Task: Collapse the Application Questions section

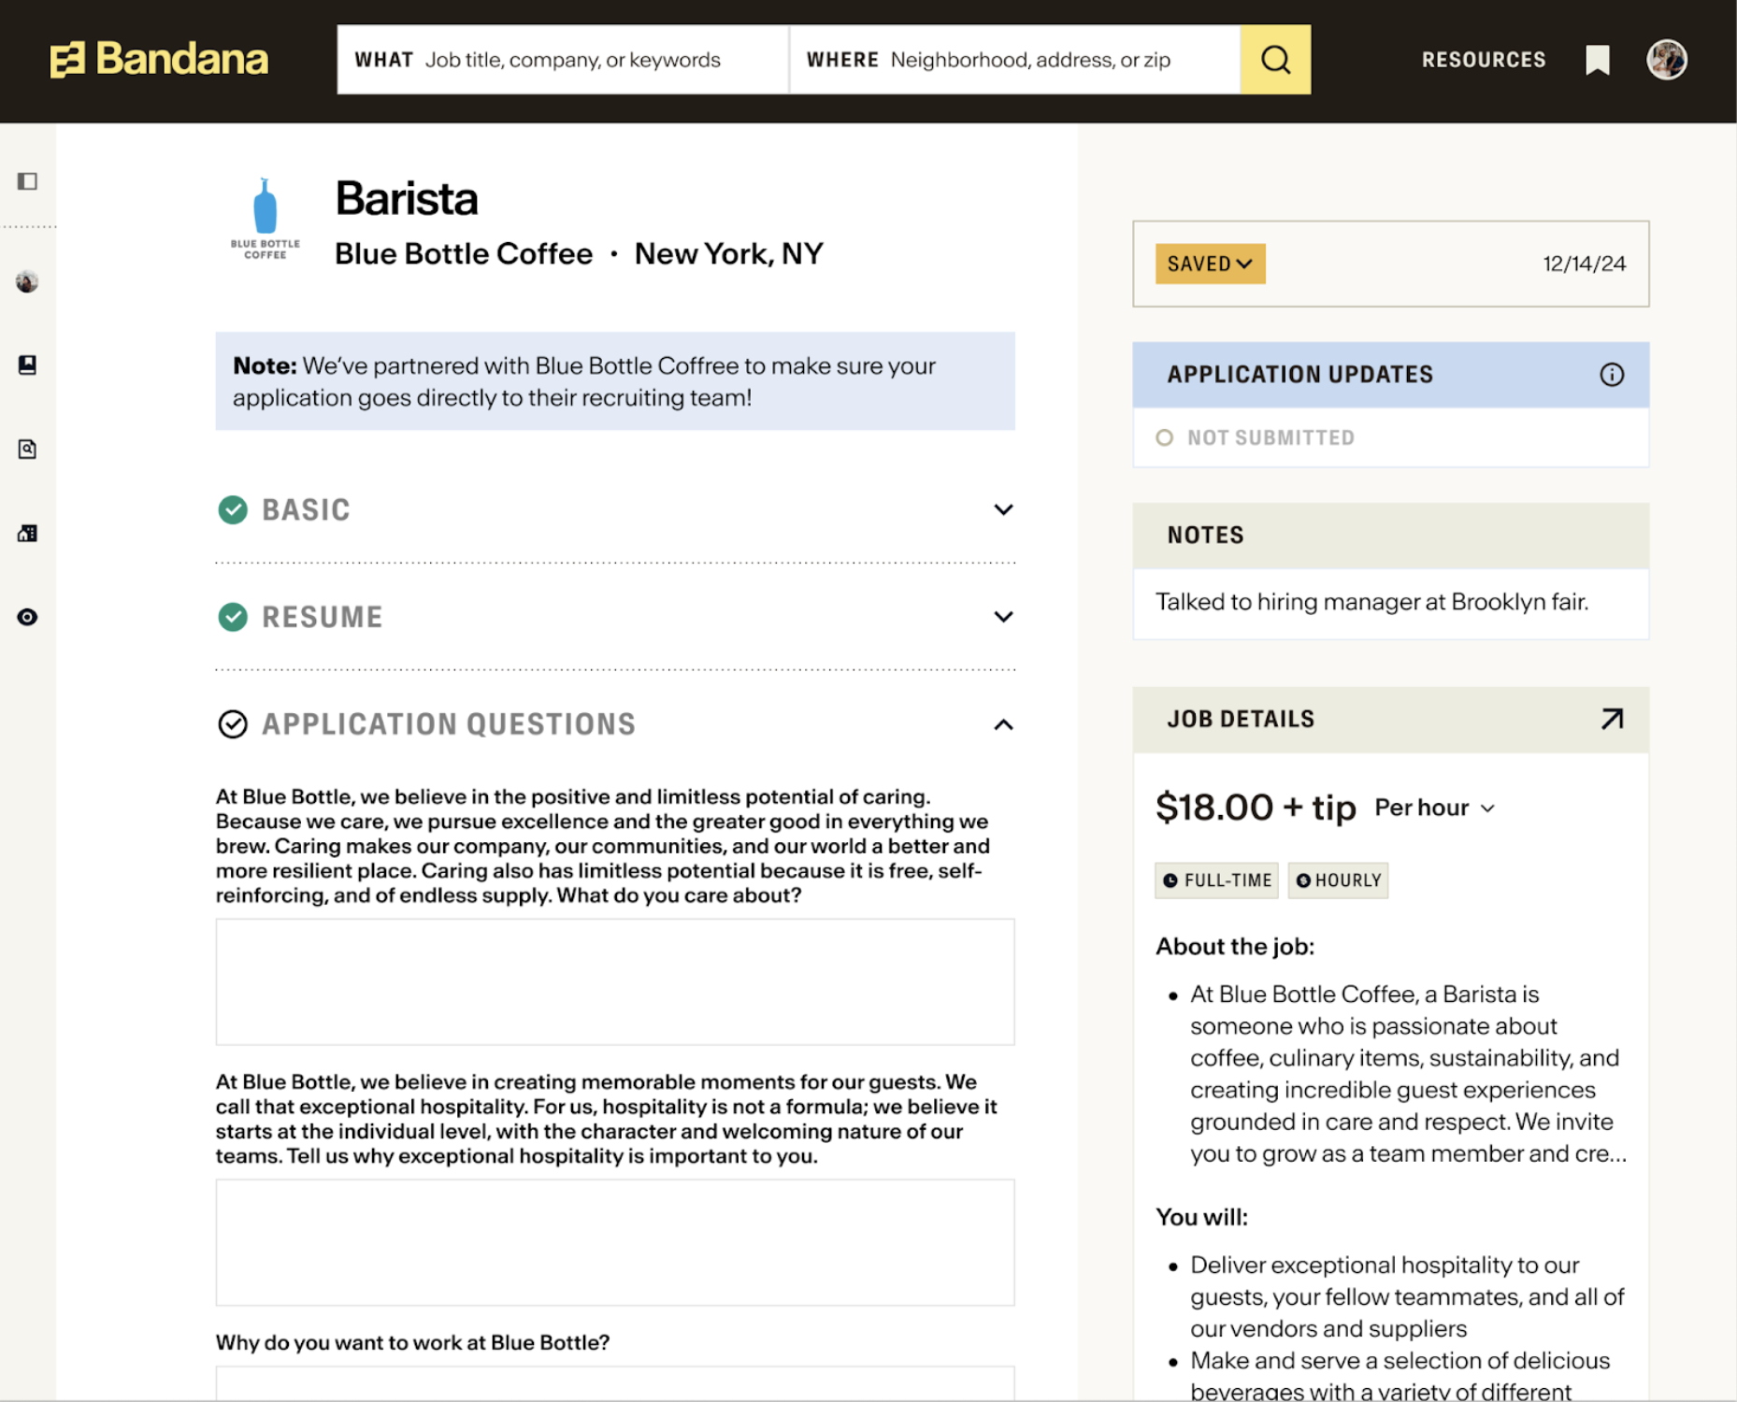Action: point(1002,724)
